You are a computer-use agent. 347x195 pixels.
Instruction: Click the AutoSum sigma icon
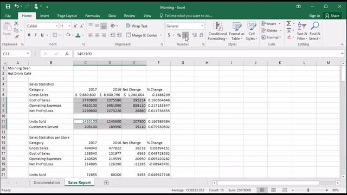[289, 23]
